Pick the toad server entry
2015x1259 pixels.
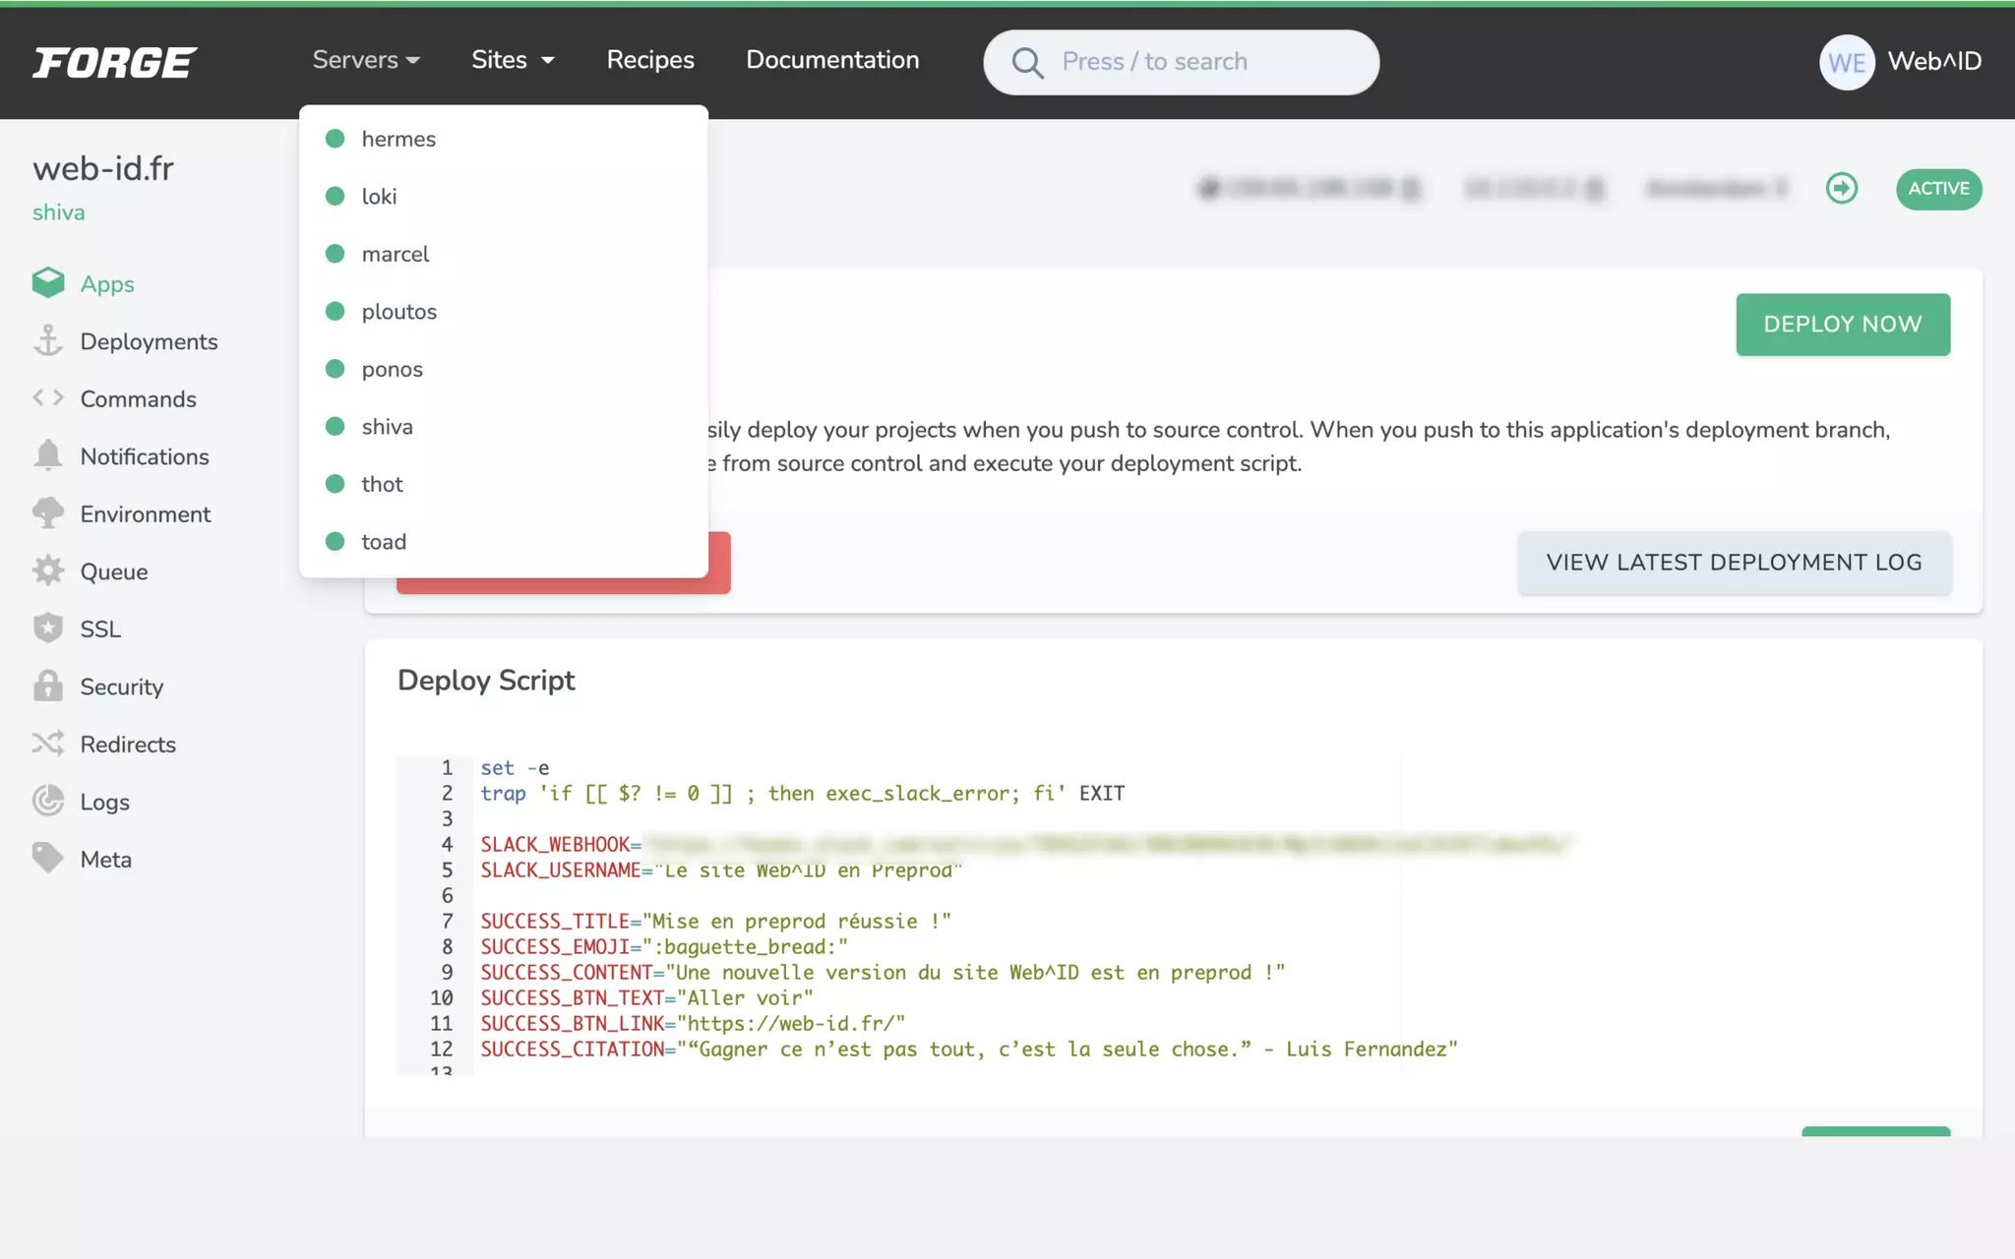click(x=384, y=542)
